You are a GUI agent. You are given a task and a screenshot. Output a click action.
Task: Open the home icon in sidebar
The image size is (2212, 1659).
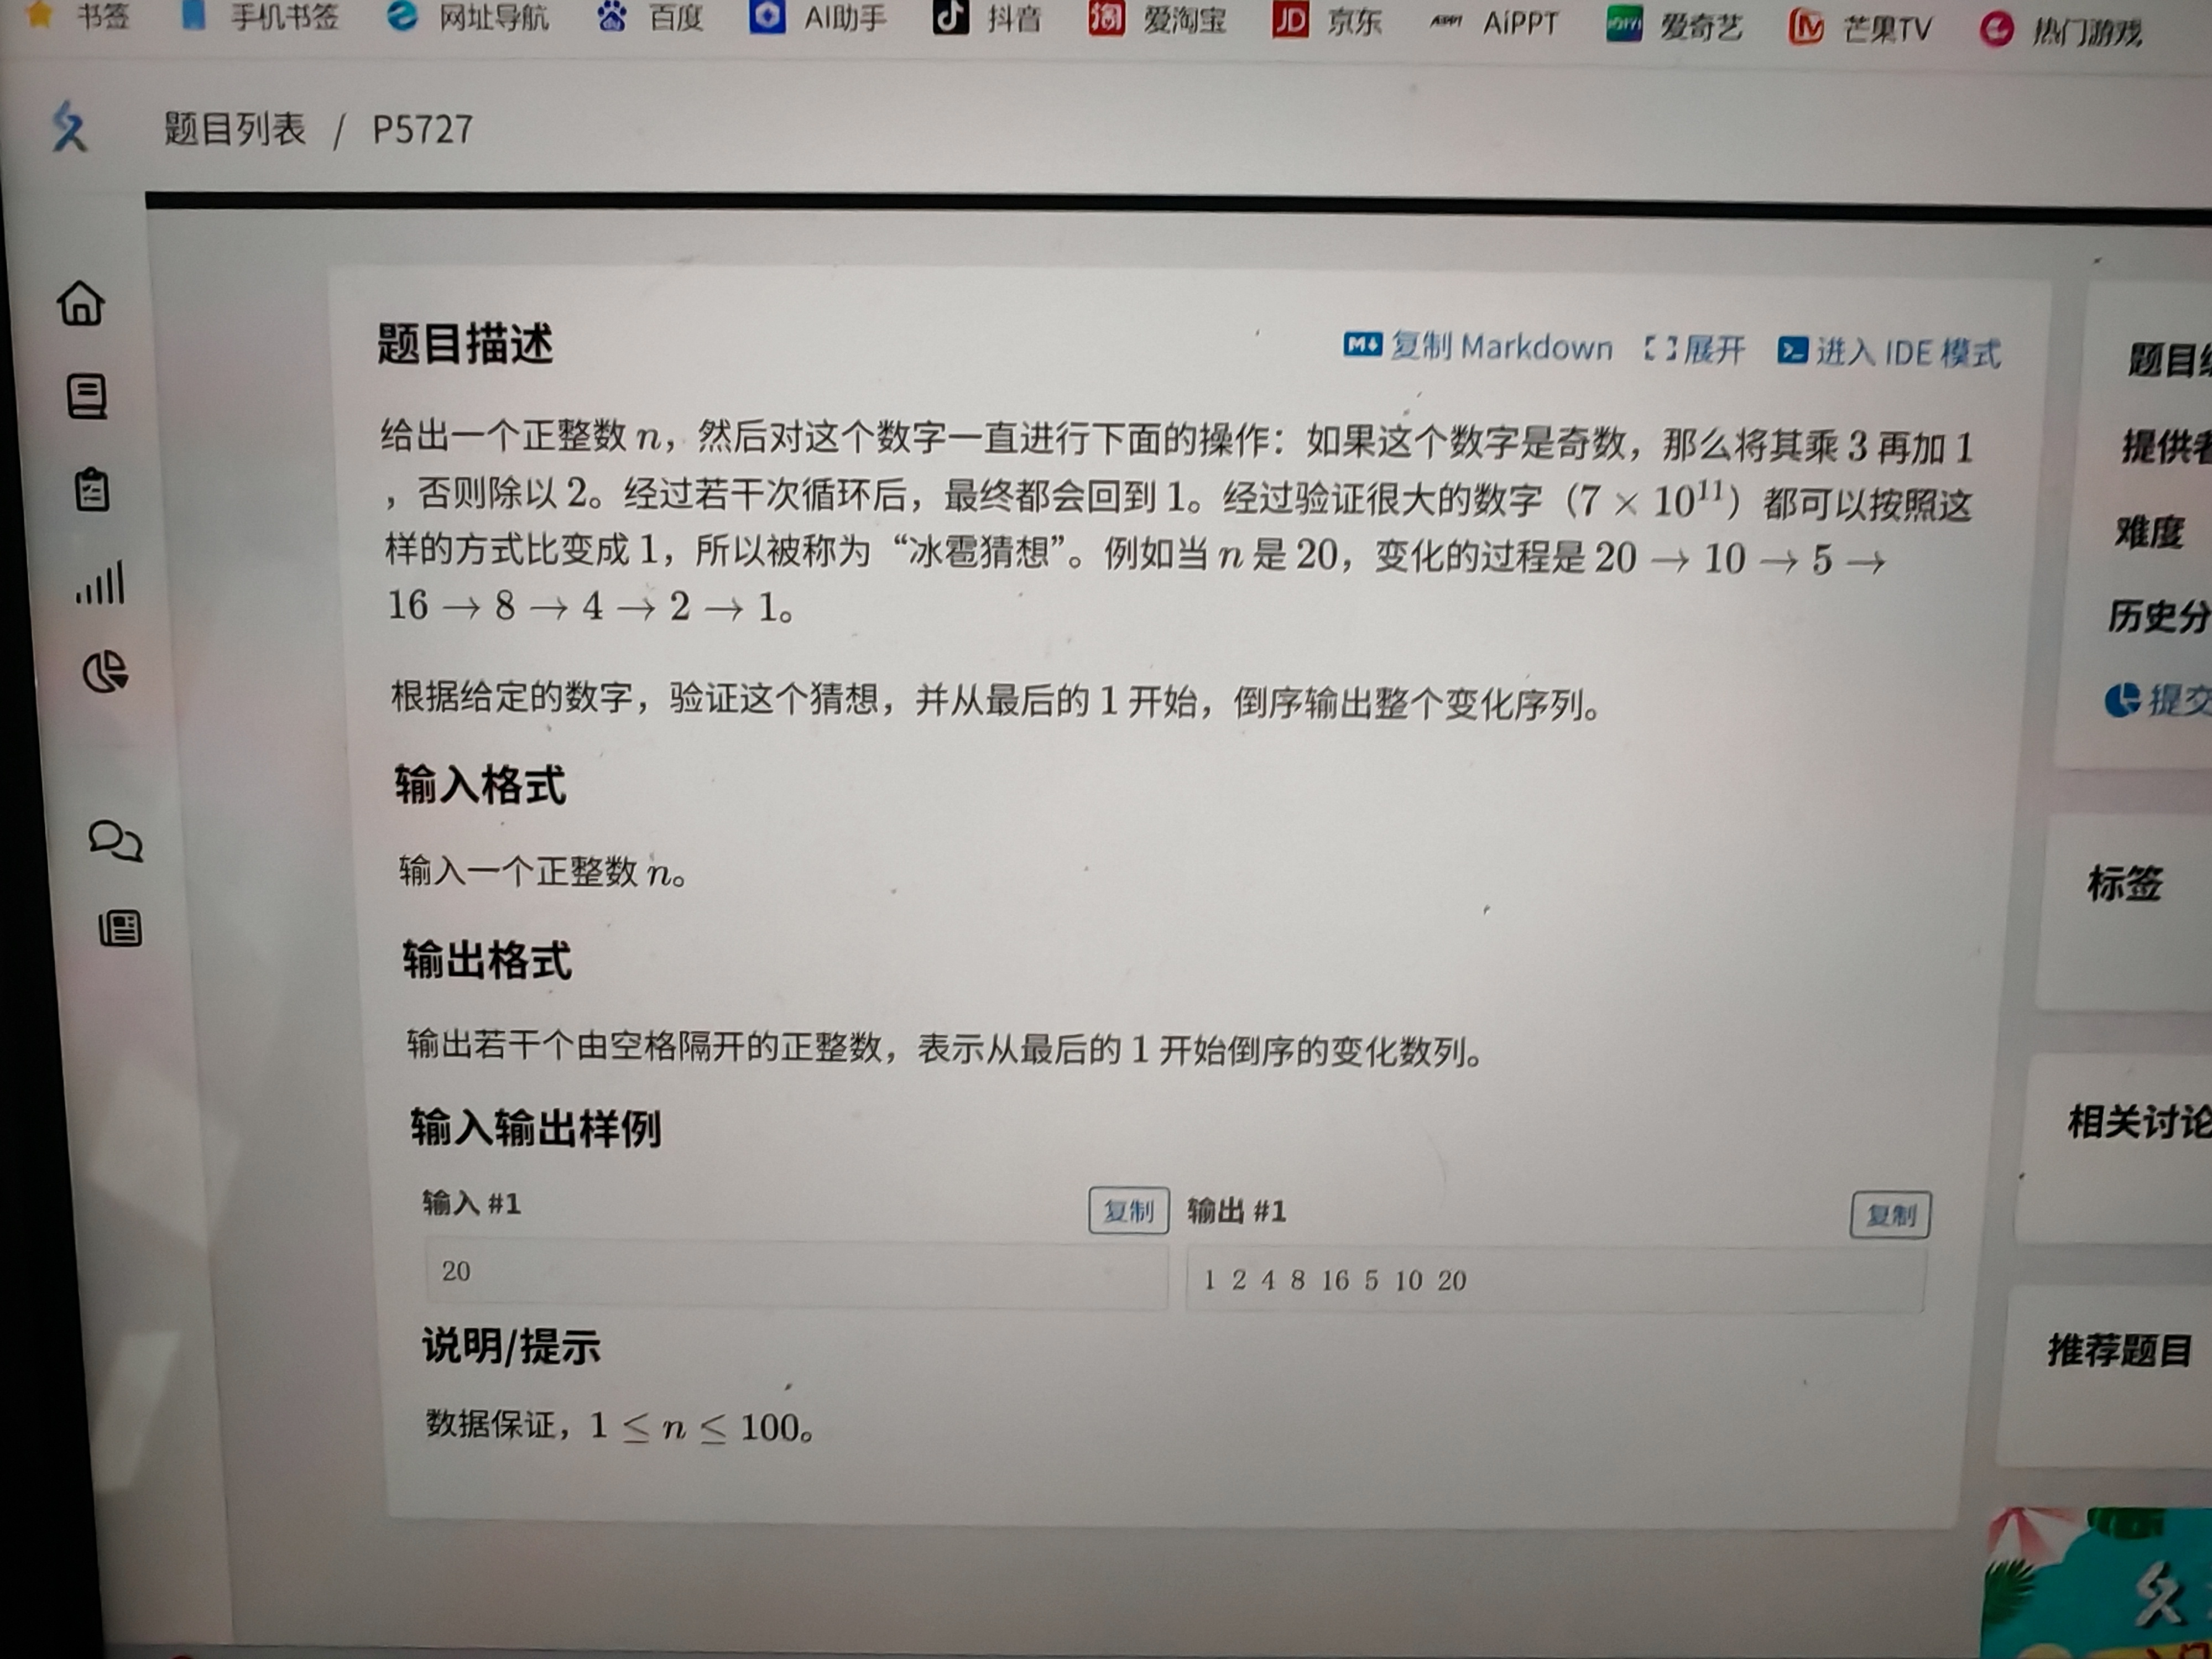pos(81,302)
